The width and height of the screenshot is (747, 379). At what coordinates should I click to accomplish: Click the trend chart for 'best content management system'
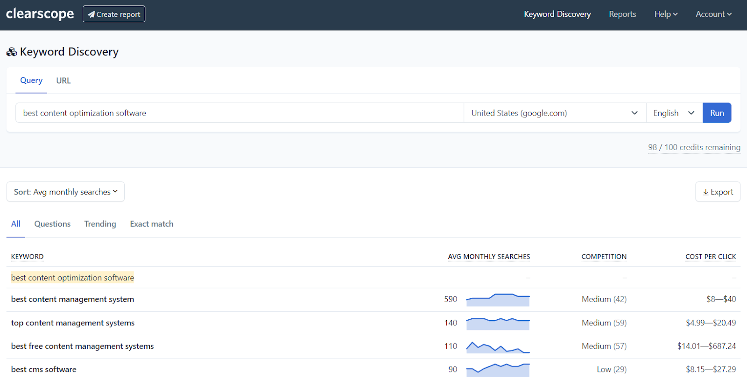[x=498, y=300]
